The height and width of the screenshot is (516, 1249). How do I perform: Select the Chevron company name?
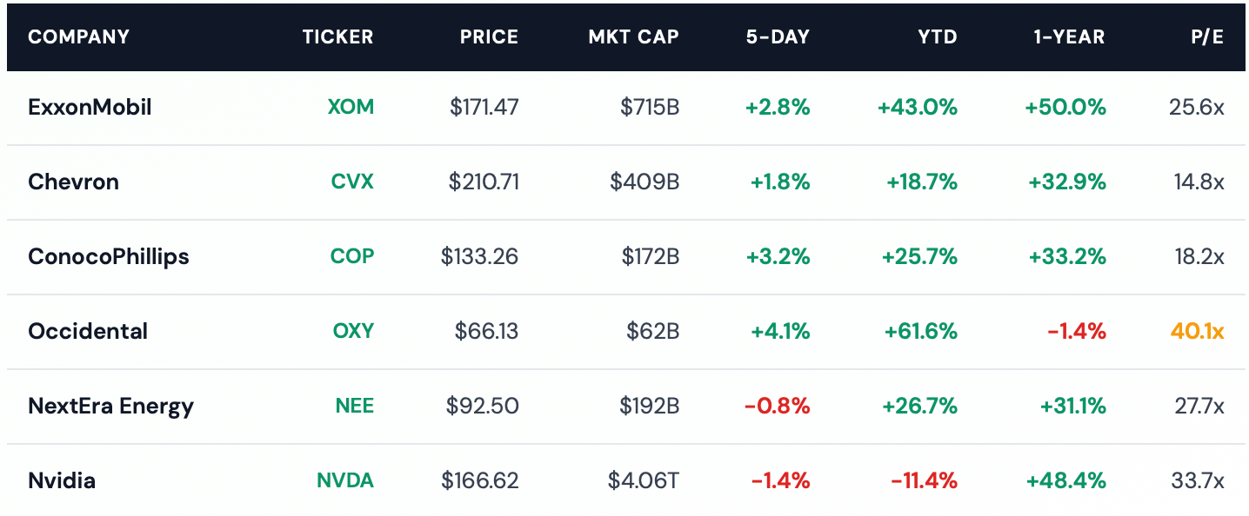[x=73, y=182]
